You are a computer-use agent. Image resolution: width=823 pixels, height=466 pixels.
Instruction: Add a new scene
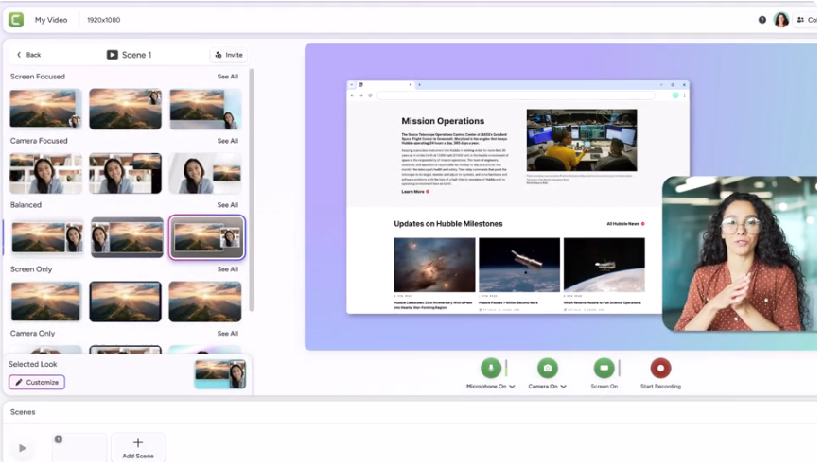[138, 448]
